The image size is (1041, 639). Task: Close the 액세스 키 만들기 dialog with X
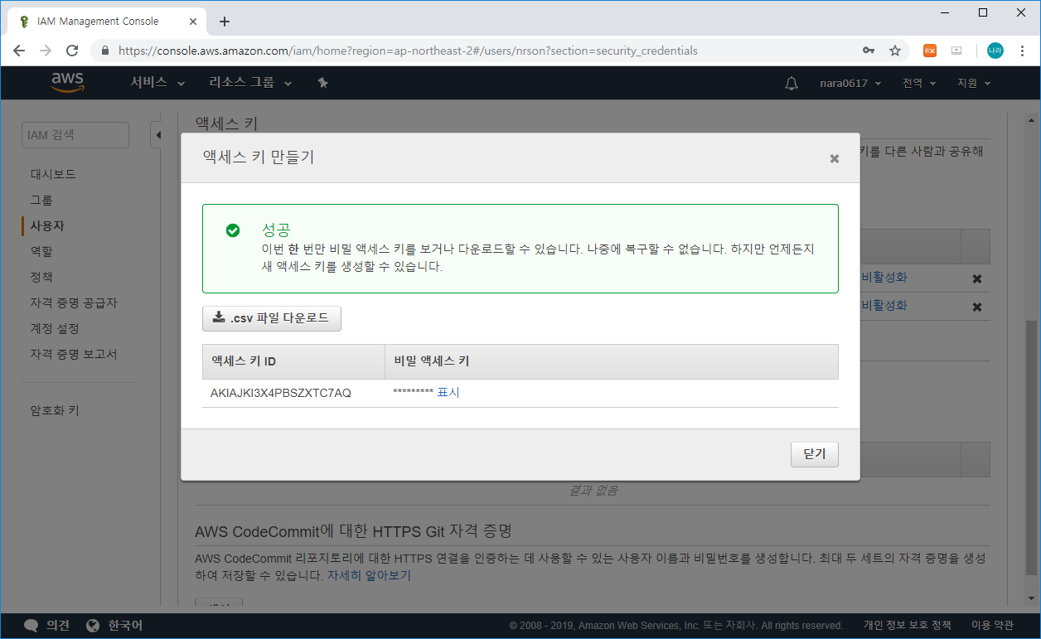coord(835,158)
